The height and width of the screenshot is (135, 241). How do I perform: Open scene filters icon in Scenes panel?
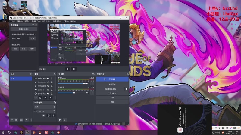[x=21, y=120]
